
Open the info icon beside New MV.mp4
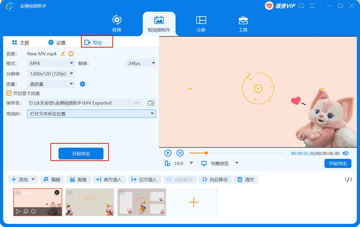tap(71, 54)
